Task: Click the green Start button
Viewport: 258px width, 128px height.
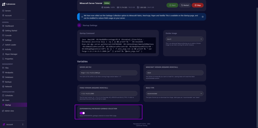Action: [172, 5]
